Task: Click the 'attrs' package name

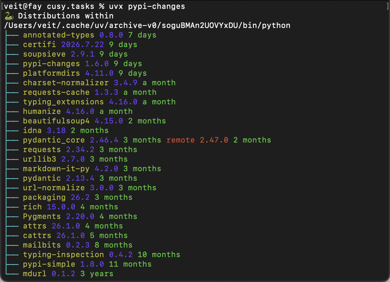Action: coord(34,226)
